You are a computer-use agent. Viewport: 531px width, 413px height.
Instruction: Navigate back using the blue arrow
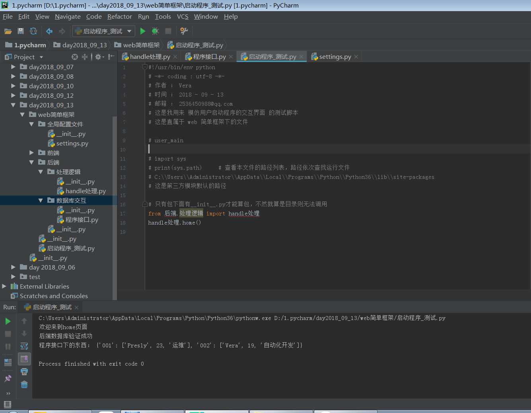pyautogui.click(x=49, y=31)
